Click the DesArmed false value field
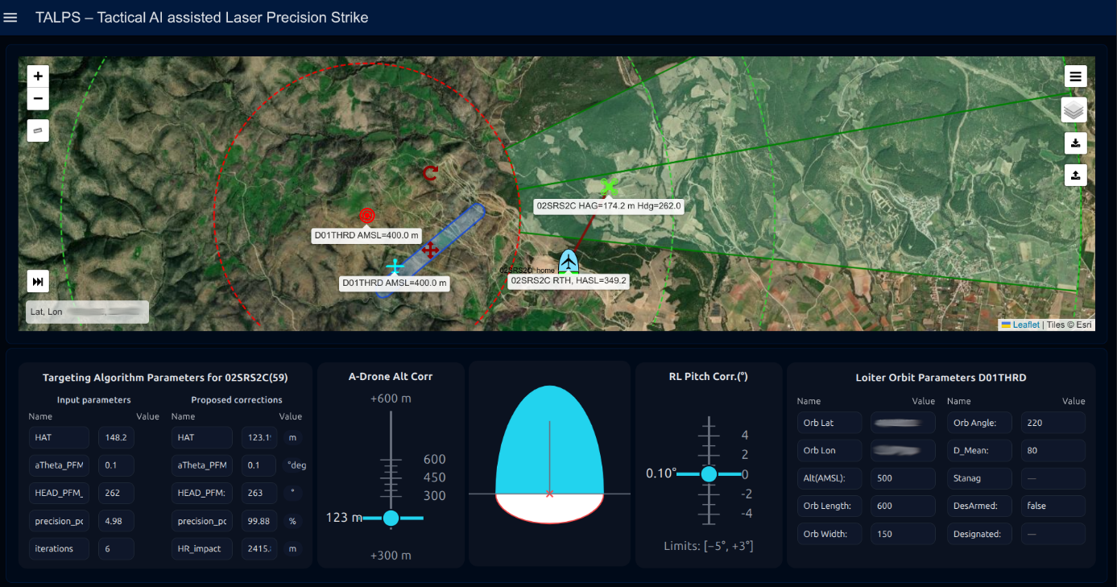 point(1053,506)
